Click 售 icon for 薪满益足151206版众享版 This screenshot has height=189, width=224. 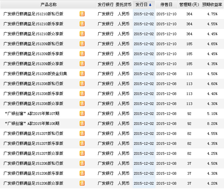[x=82, y=183]
